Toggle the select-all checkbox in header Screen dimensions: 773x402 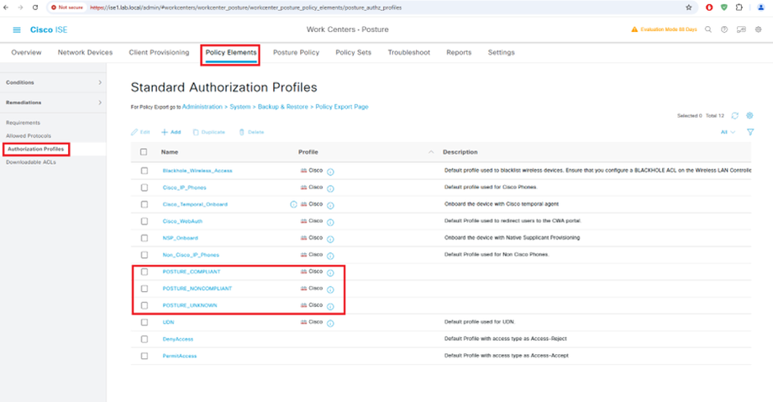tap(145, 152)
